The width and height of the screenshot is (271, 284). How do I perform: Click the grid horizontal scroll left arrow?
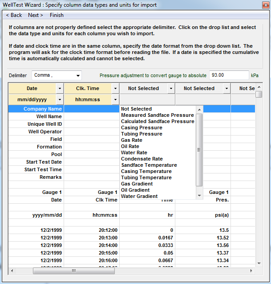pyautogui.click(x=12, y=271)
